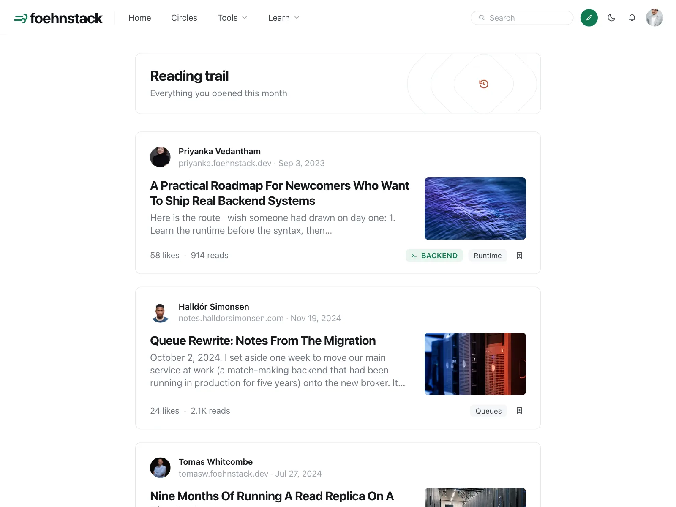Viewport: 676px width, 507px height.
Task: Click the green write post pencil icon
Action: [x=589, y=18]
